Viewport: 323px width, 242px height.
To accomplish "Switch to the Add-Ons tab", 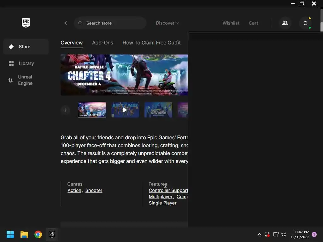I will [103, 43].
